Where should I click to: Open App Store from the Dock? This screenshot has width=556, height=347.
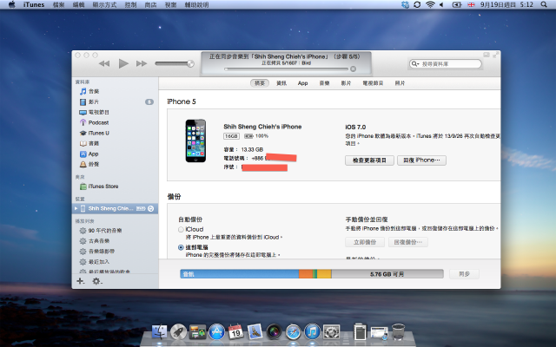pyautogui.click(x=216, y=332)
